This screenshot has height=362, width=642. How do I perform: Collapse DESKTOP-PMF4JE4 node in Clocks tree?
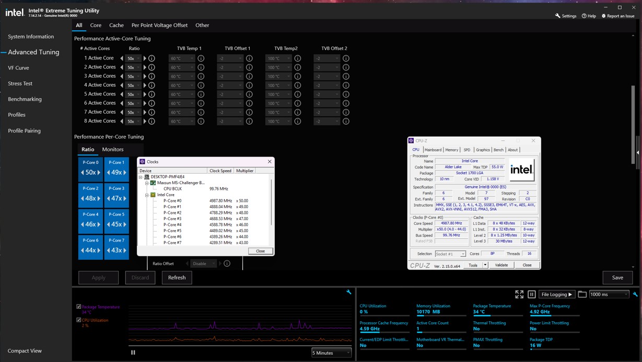(141, 177)
